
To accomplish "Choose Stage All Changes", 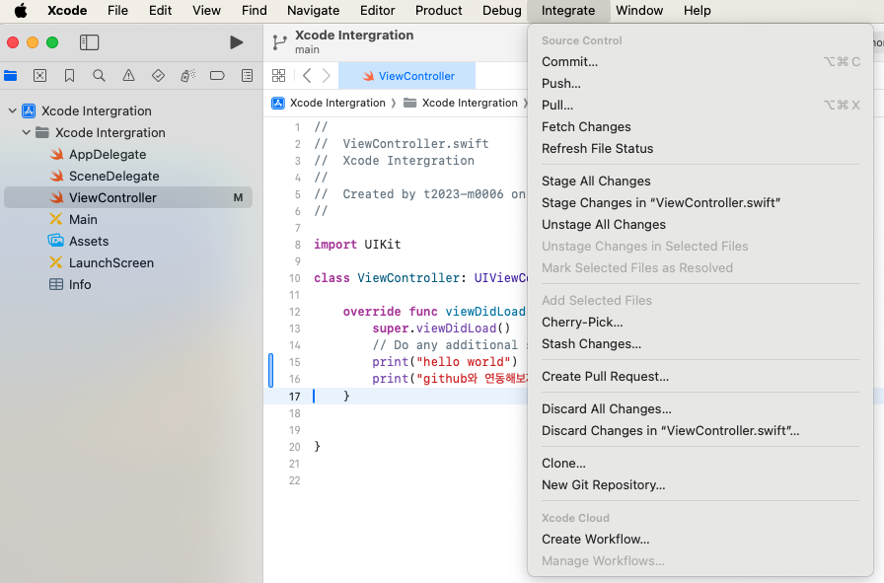I will (x=700, y=181).
